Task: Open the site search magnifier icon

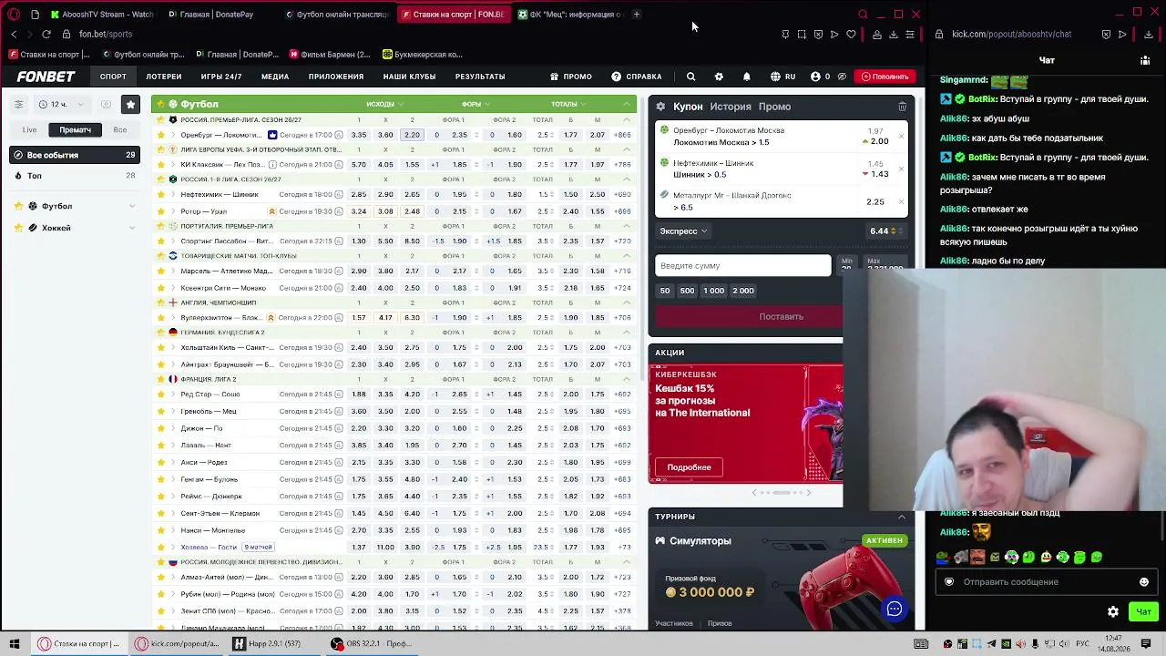Action: (690, 77)
